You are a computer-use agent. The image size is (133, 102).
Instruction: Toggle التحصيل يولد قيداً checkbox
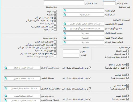pos(127,89)
